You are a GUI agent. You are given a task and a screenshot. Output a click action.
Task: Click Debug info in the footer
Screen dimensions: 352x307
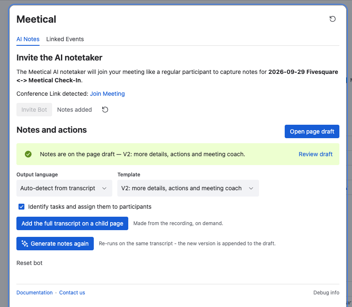click(x=326, y=293)
